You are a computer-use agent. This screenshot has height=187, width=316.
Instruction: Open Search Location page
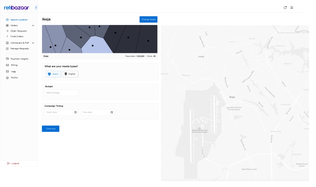pos(19,20)
